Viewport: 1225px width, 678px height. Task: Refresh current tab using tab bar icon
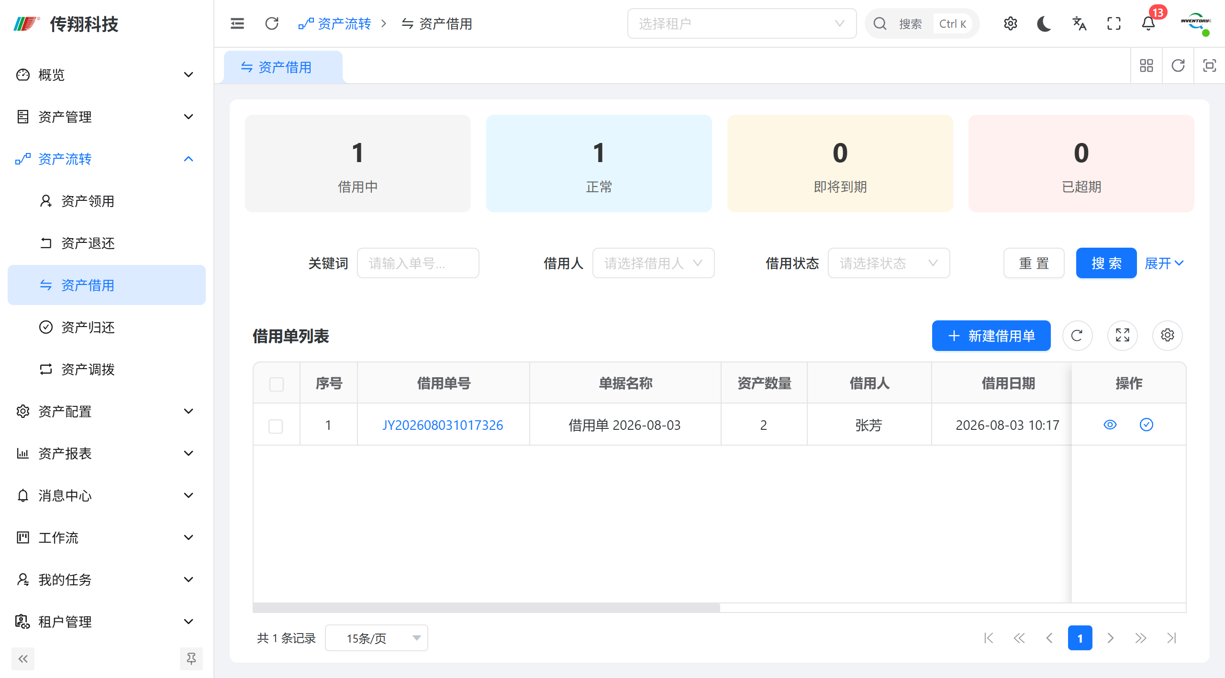pos(1178,66)
